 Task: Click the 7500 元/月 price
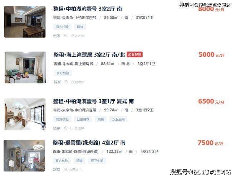(211, 143)
